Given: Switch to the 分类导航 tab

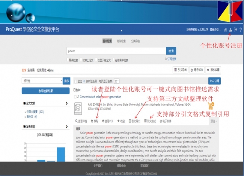Looking at the screenshot, I should (x=136, y=41).
